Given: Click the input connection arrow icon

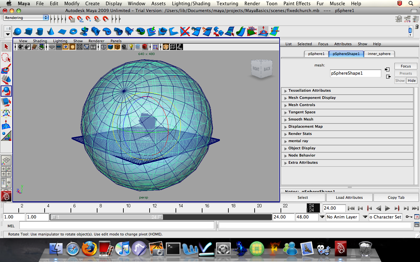Looking at the screenshot, I should 388,69.
